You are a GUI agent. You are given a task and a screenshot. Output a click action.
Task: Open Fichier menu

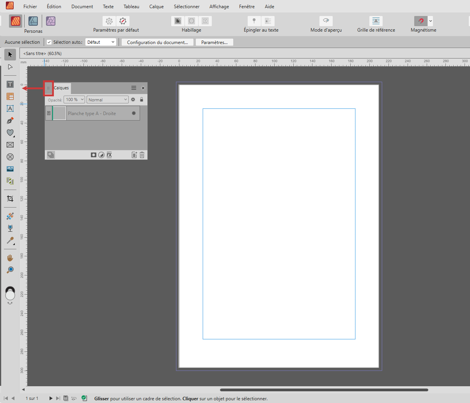tap(30, 7)
